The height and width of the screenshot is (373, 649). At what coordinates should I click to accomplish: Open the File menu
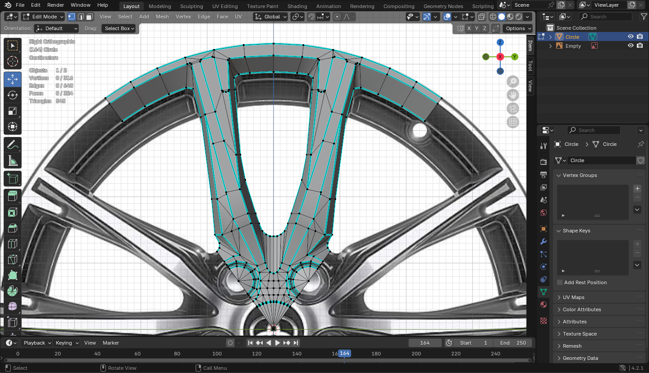[20, 5]
